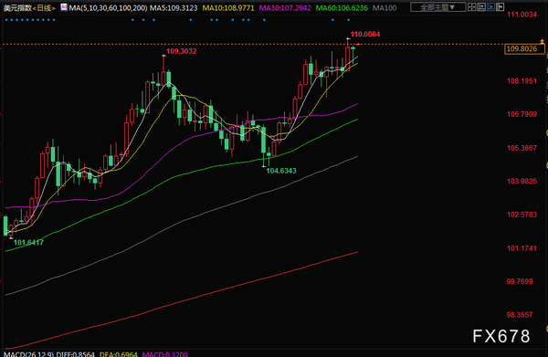Click the 110.0004 high price marker

[365, 34]
